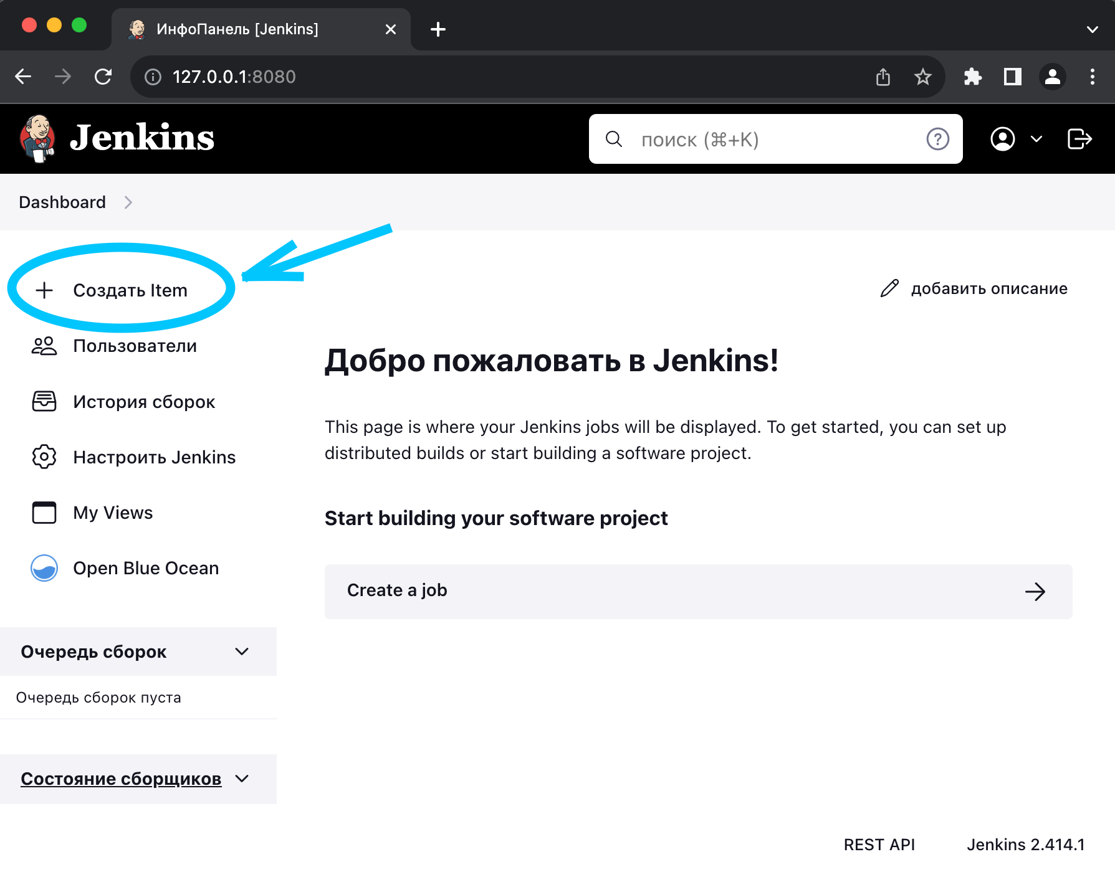The width and height of the screenshot is (1115, 872).
Task: Click the Jenkins butler logo icon
Action: tap(37, 138)
